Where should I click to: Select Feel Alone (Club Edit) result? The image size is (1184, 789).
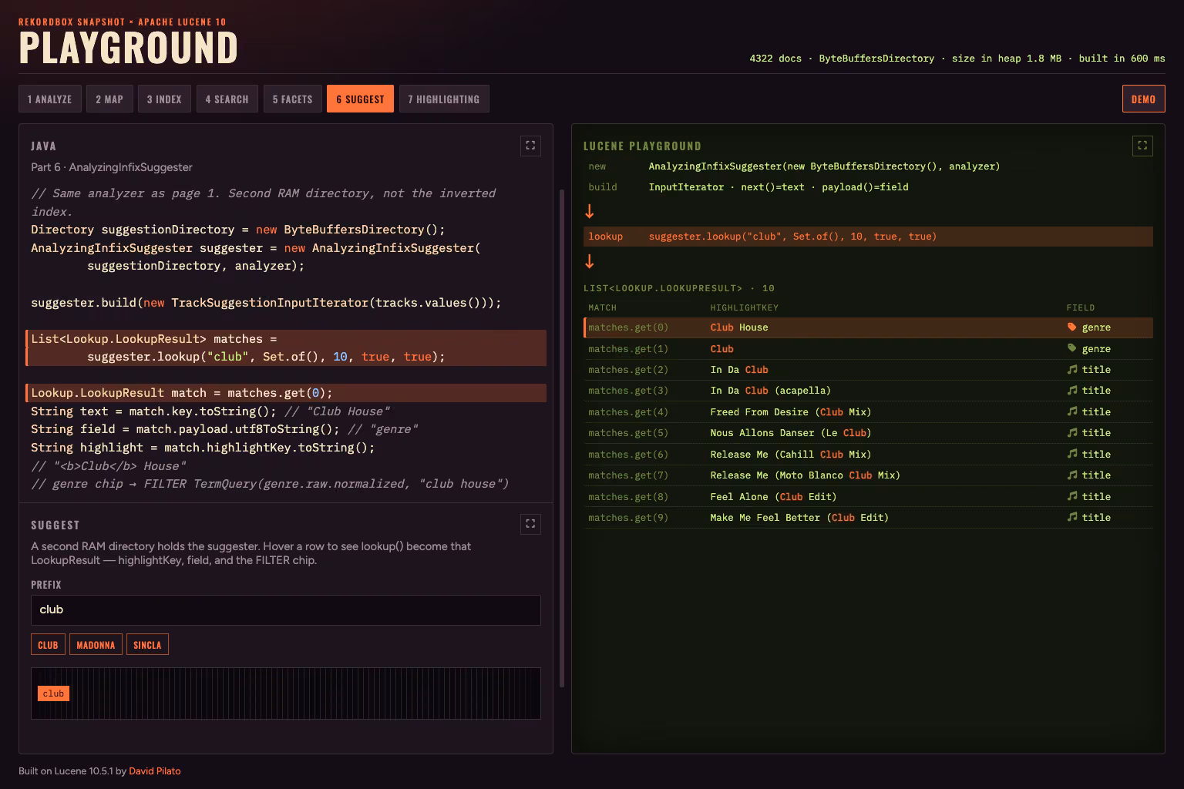point(868,496)
